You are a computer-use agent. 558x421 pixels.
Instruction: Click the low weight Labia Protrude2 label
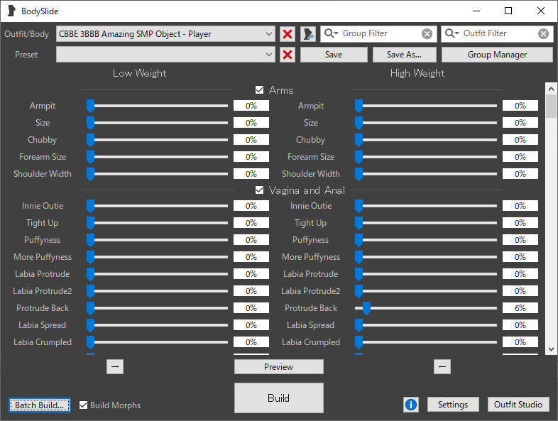coord(43,291)
